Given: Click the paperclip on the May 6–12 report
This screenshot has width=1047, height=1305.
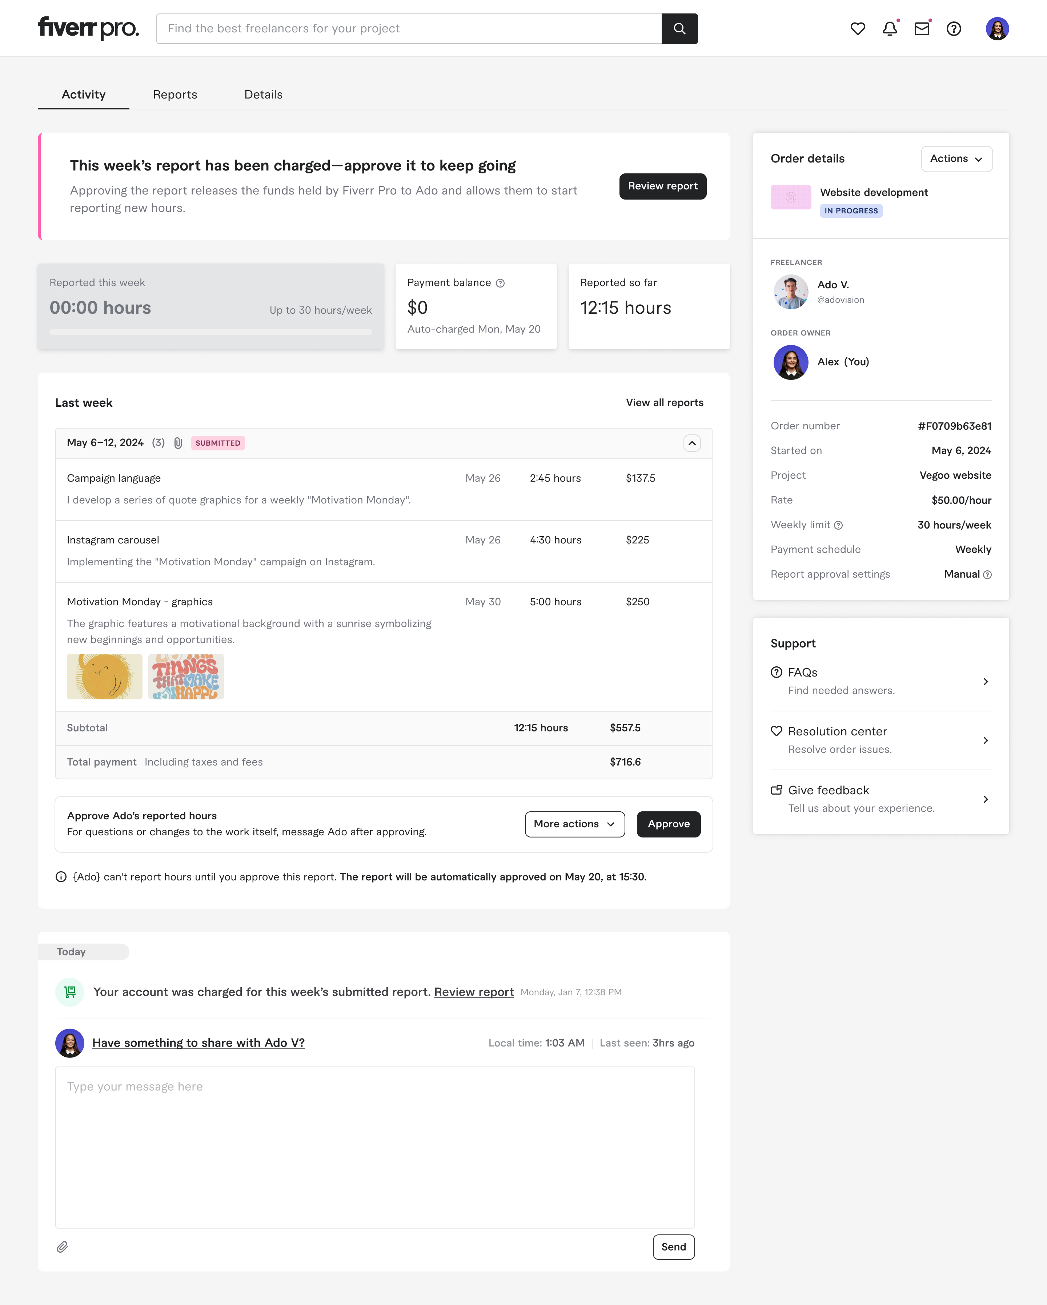Looking at the screenshot, I should click(x=177, y=442).
